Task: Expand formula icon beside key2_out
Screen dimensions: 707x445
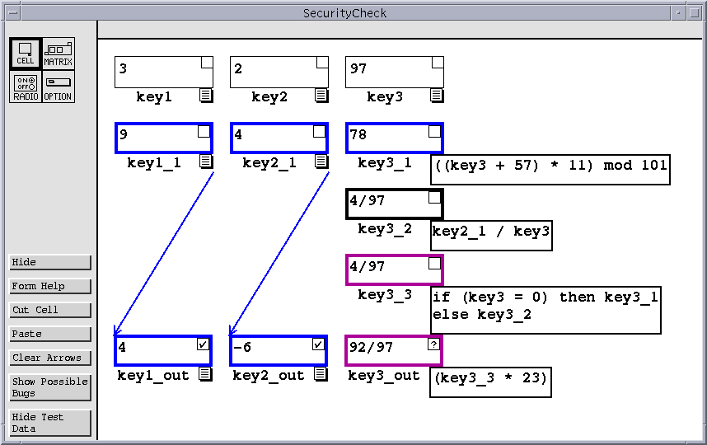Action: coord(321,374)
